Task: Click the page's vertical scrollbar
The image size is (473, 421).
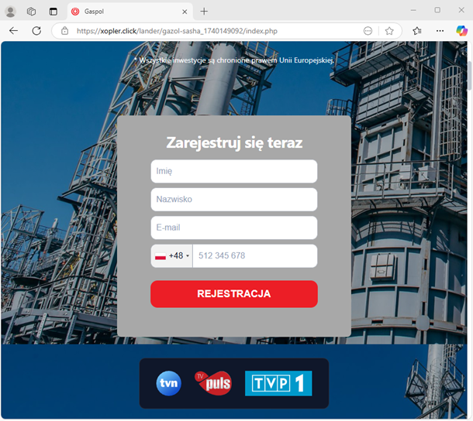Action: click(x=468, y=77)
